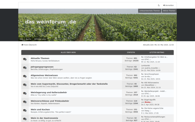
Task: Open Wichtige Links menu item
Action: click(40, 39)
